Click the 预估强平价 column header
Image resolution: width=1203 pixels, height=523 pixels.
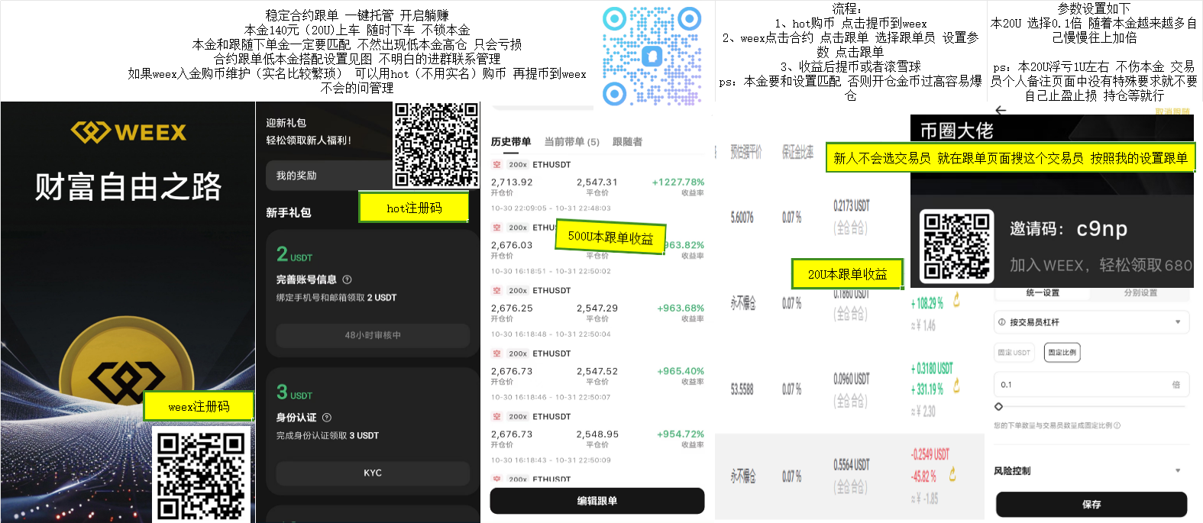(x=745, y=153)
